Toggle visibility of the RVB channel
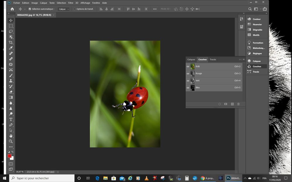The width and height of the screenshot is (292, 182). [188, 66]
